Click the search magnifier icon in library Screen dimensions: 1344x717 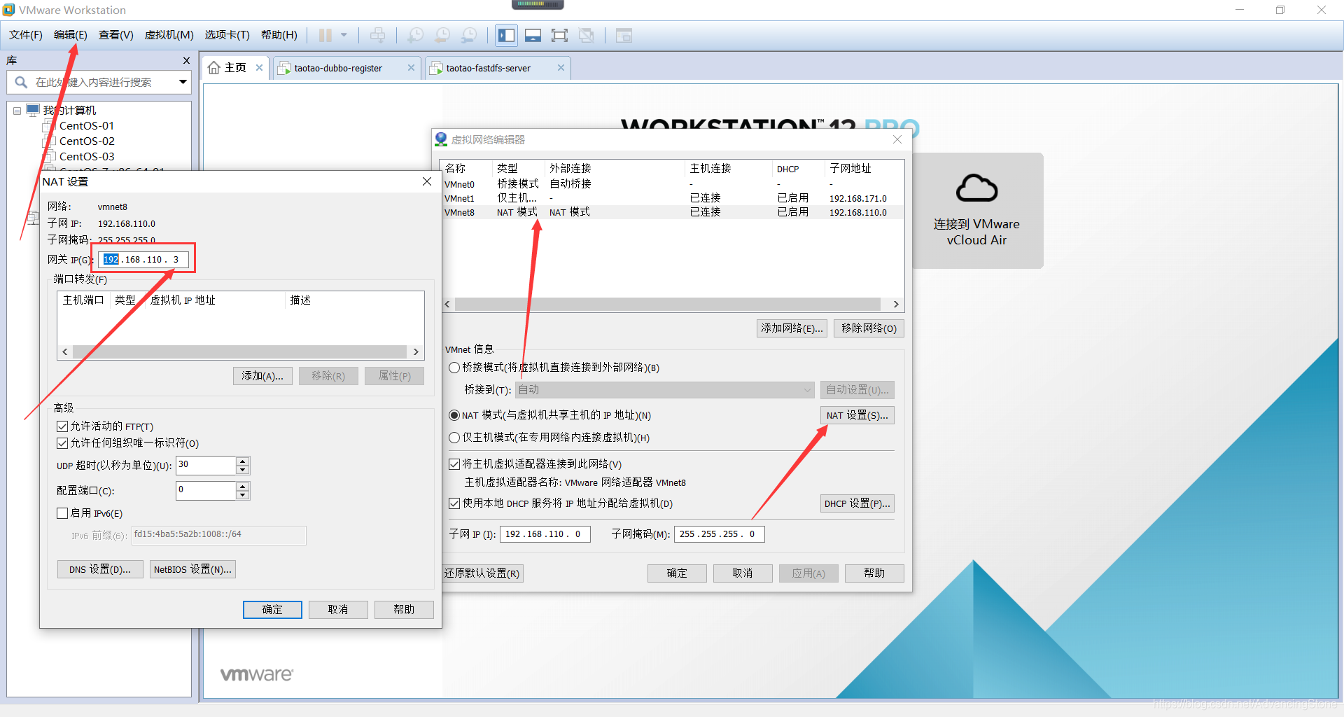click(x=21, y=82)
